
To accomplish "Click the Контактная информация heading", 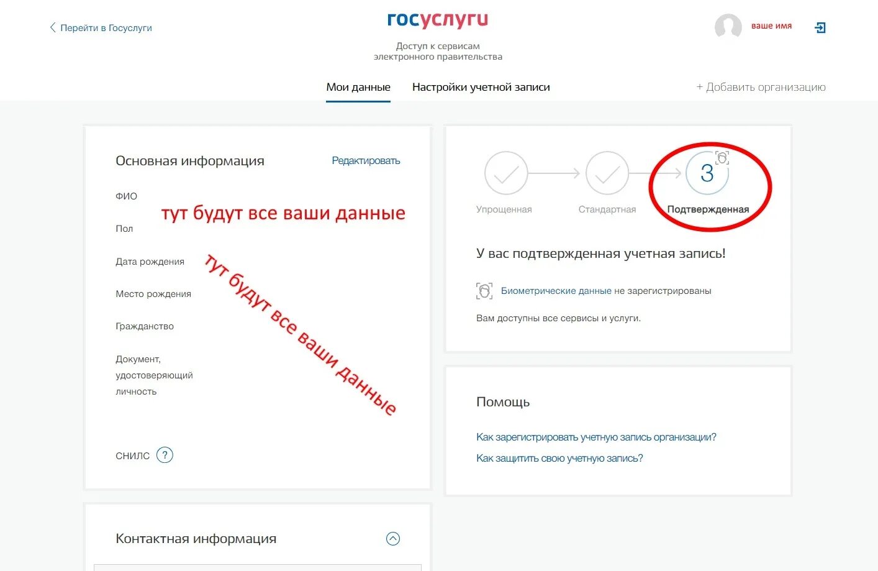I will pos(196,539).
